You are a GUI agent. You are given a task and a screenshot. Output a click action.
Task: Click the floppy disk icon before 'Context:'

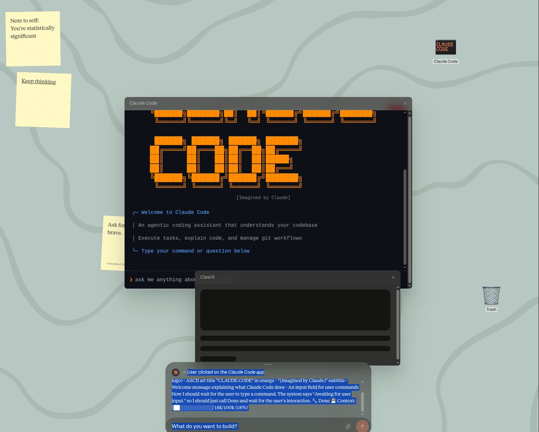[333, 401]
